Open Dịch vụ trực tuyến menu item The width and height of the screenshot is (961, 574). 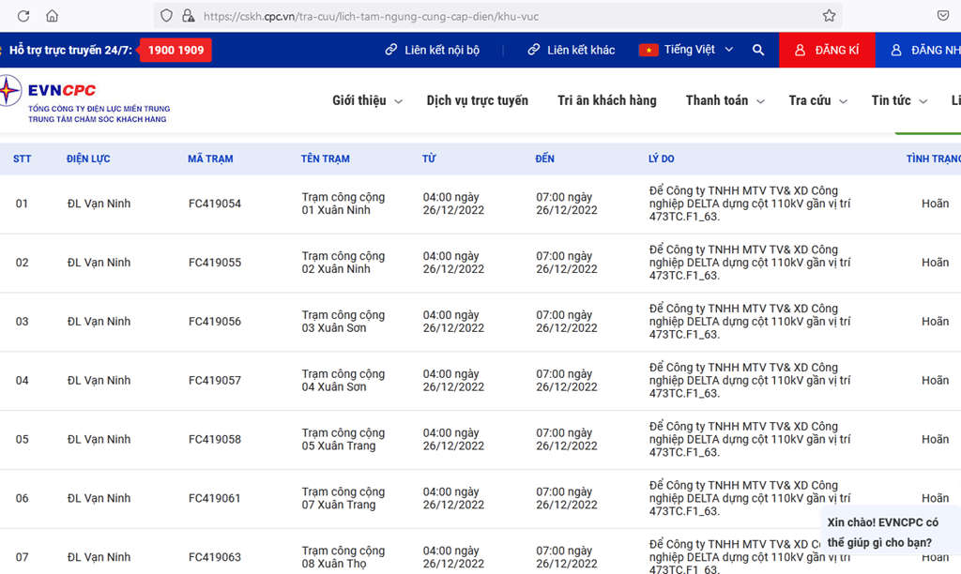click(477, 100)
